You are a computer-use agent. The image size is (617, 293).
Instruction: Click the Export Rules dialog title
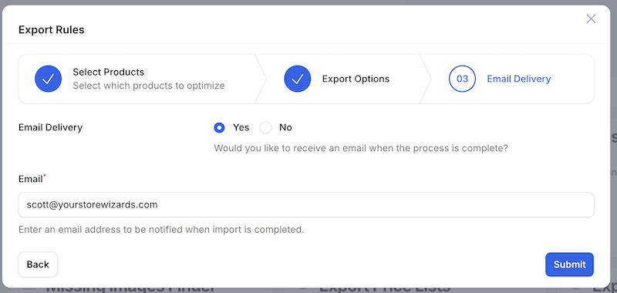pyautogui.click(x=52, y=29)
